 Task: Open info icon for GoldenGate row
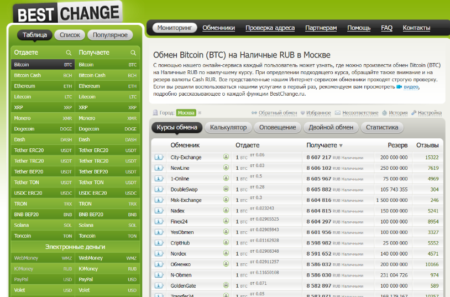tap(159, 285)
